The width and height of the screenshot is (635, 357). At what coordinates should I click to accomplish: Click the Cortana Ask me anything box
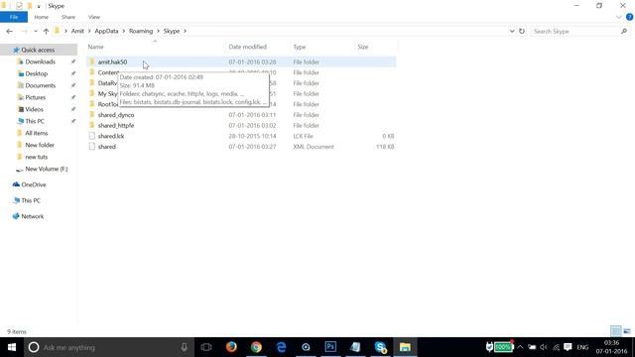click(x=109, y=347)
